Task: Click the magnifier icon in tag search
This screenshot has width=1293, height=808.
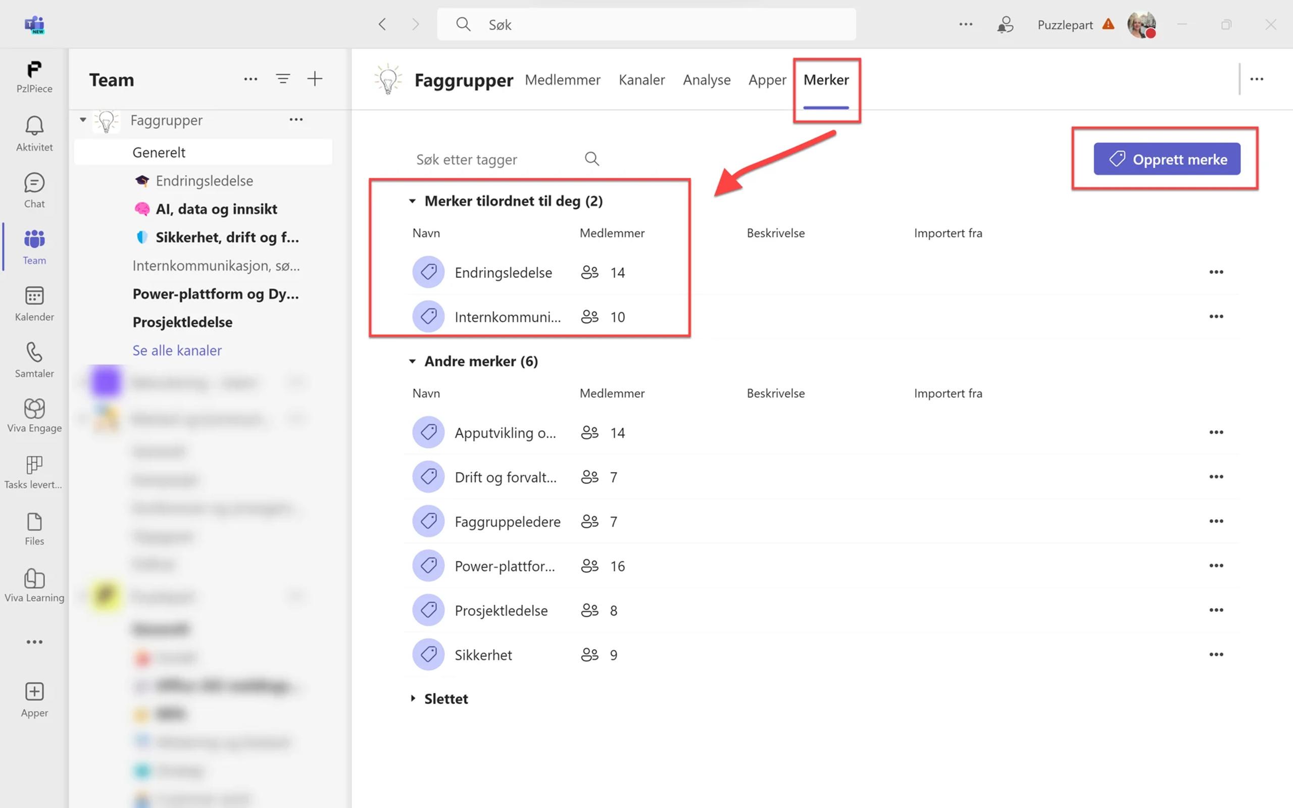Action: 591,159
